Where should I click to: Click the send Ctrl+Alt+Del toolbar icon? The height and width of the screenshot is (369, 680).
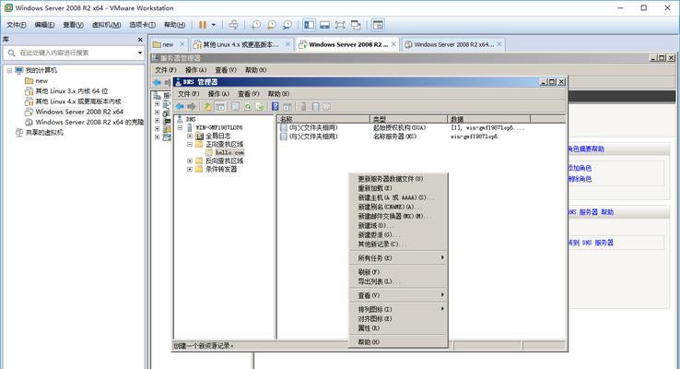(233, 25)
